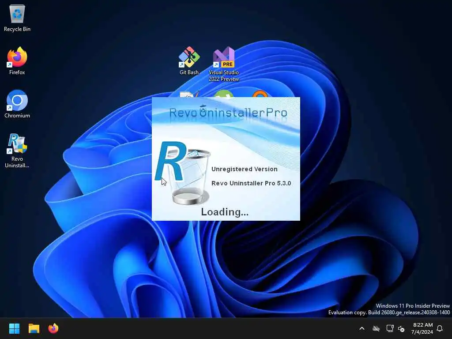
Task: Open the clock showing 8:22 AM
Action: [422, 328]
